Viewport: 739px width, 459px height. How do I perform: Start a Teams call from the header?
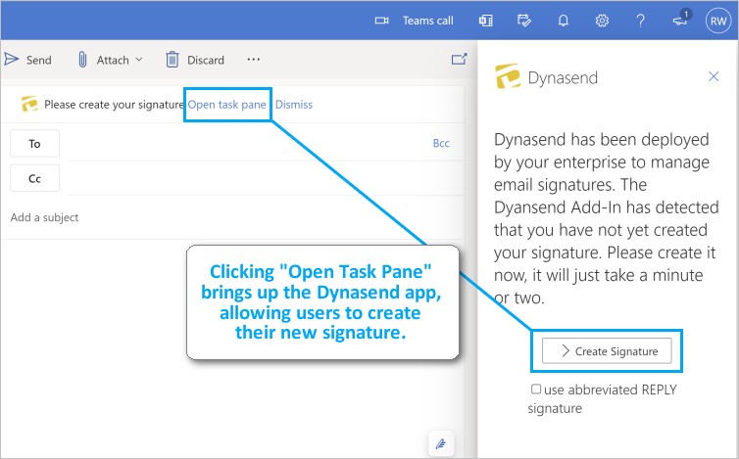pos(427,21)
